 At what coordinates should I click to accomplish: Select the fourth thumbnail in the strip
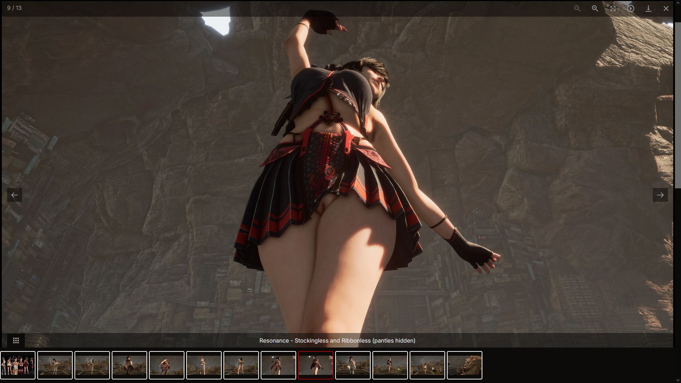(x=129, y=365)
